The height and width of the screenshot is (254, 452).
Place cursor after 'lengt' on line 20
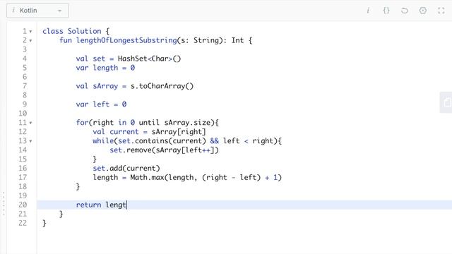(127, 205)
